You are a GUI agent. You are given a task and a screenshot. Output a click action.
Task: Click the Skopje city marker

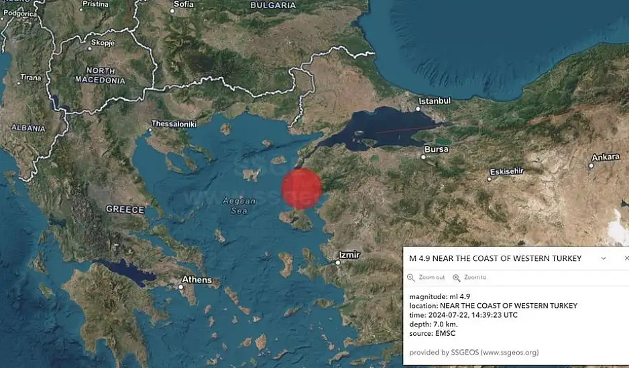(90, 48)
